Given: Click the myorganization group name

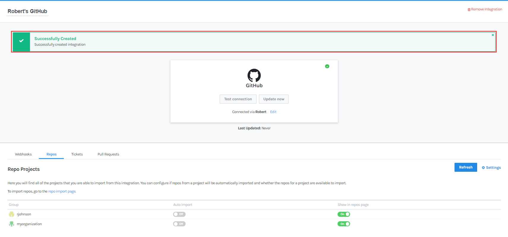Looking at the screenshot, I should point(29,224).
